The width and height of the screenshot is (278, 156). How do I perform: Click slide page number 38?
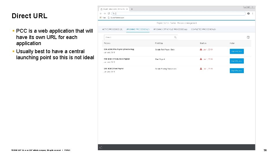pyautogui.click(x=265, y=150)
